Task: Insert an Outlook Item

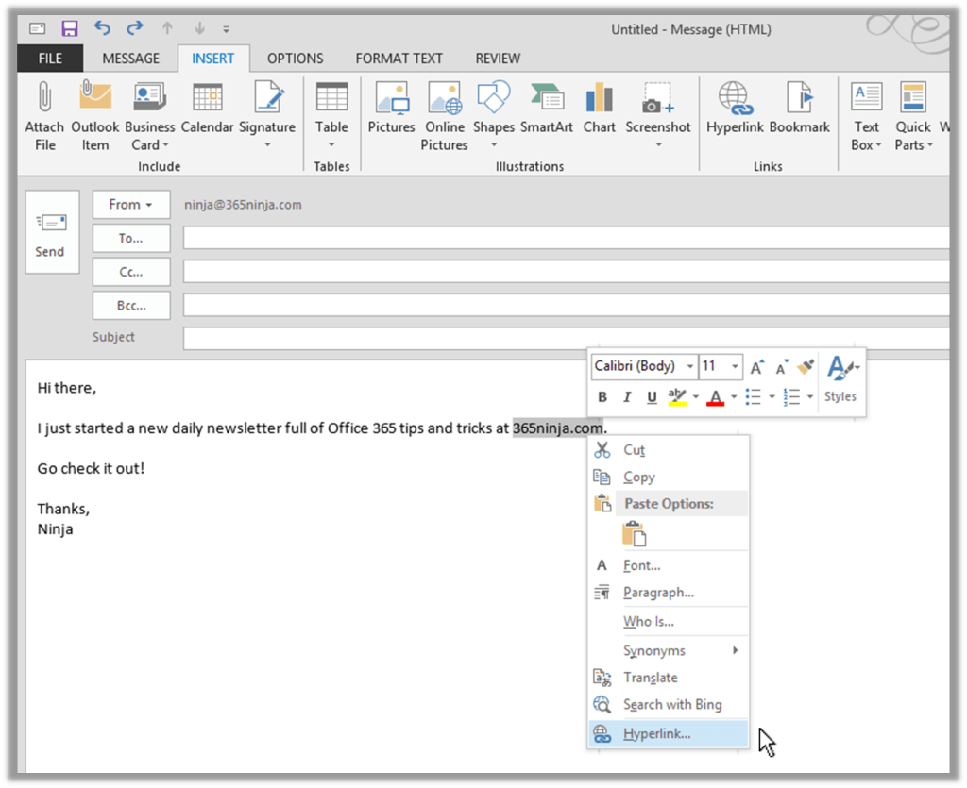Action: (95, 116)
